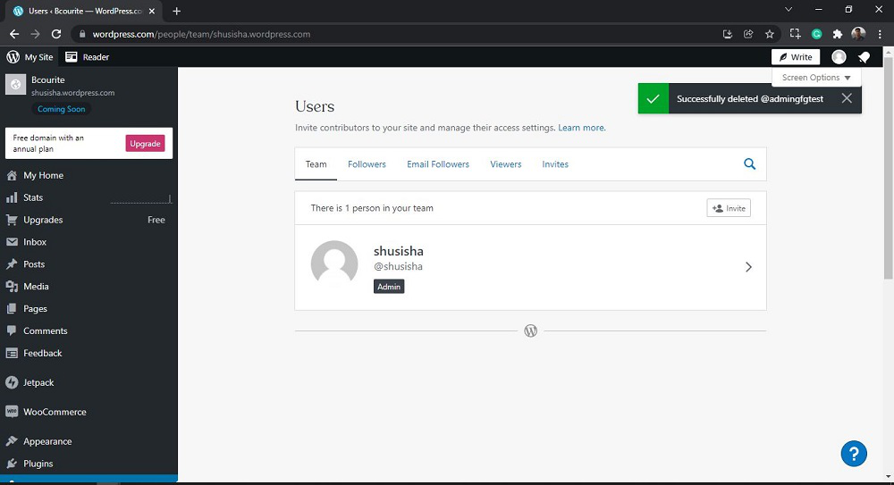Screen dimensions: 894x485
Task: Open the notifications bell icon
Action: coord(864,57)
